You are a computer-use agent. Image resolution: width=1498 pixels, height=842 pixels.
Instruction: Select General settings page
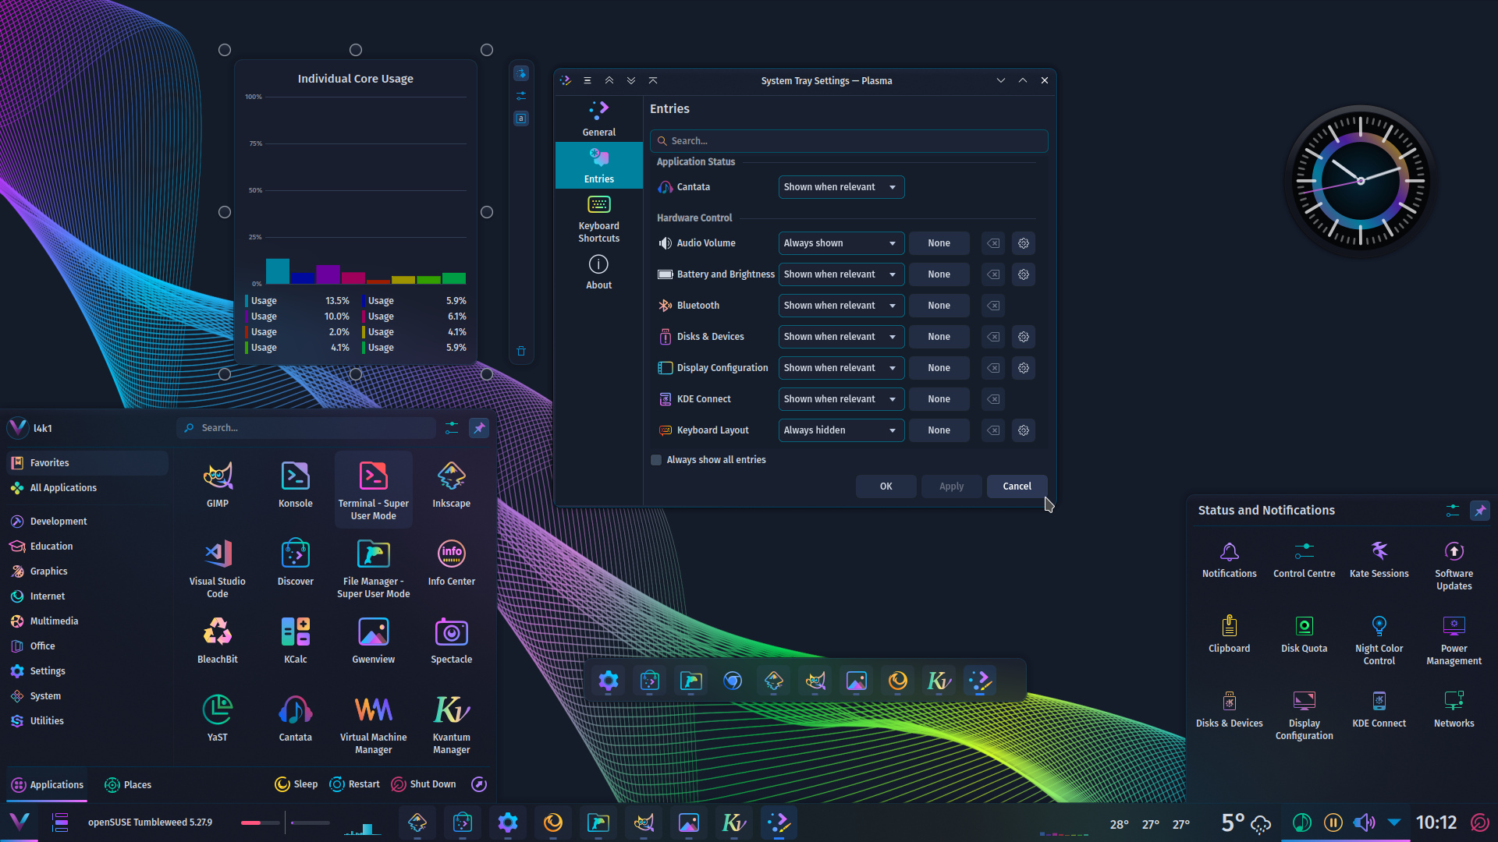[599, 119]
